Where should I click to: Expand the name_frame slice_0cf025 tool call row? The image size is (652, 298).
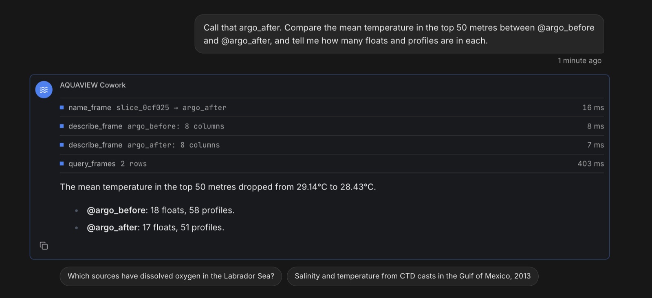(332, 108)
